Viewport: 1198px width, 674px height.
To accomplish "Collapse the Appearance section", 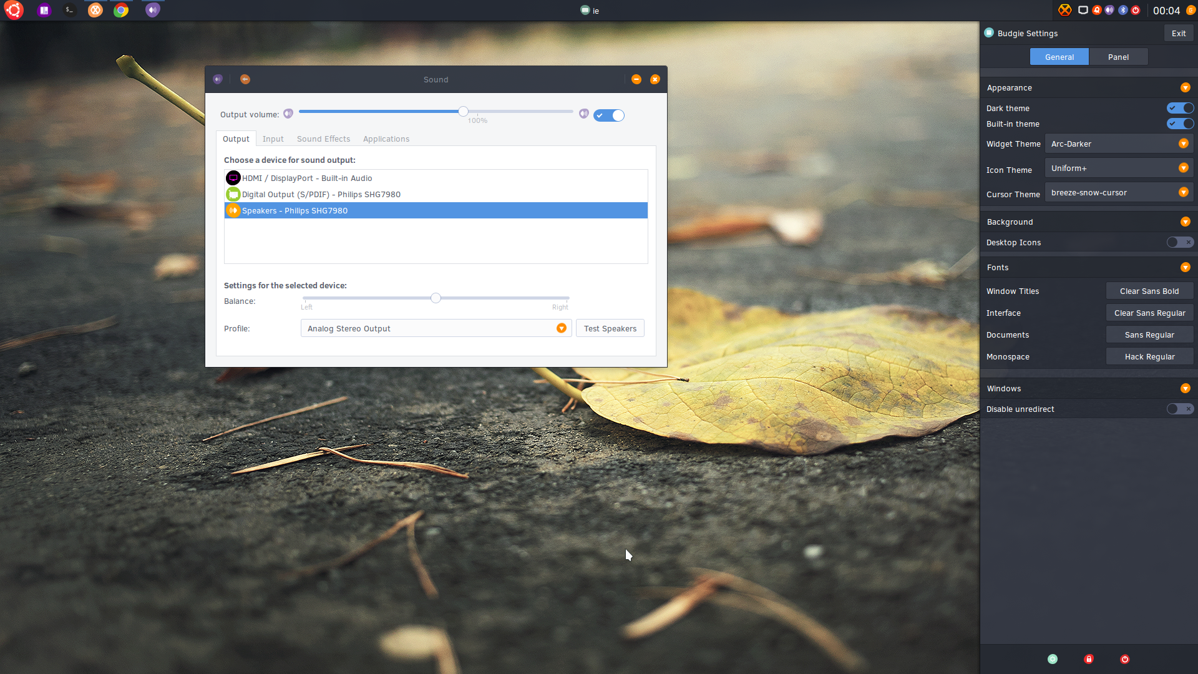I will [1186, 87].
